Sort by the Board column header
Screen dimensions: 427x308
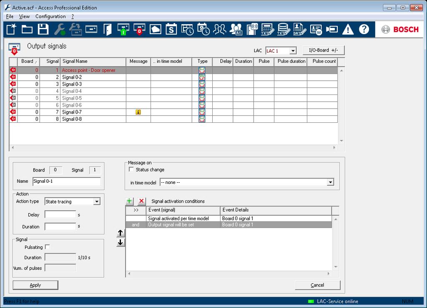[28, 62]
